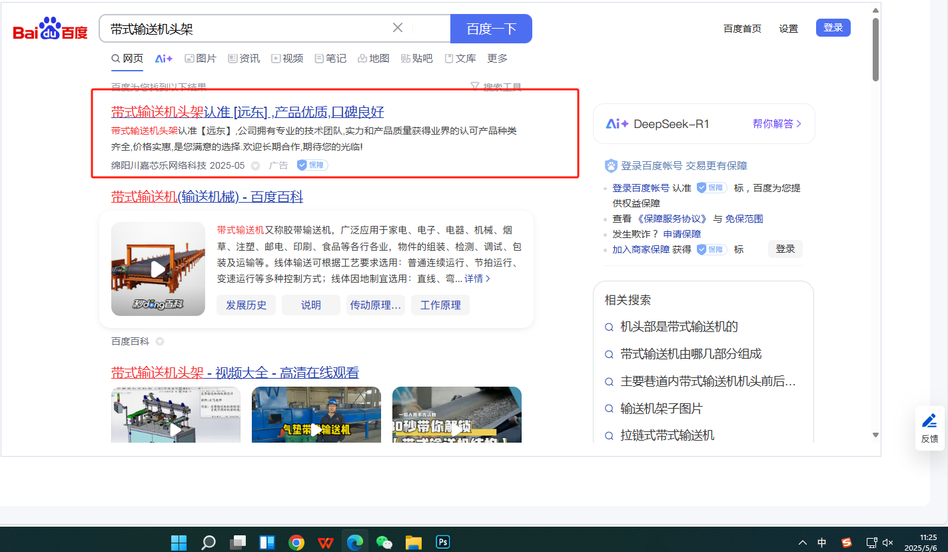
Task: Click the Baidu logo
Action: [51, 29]
